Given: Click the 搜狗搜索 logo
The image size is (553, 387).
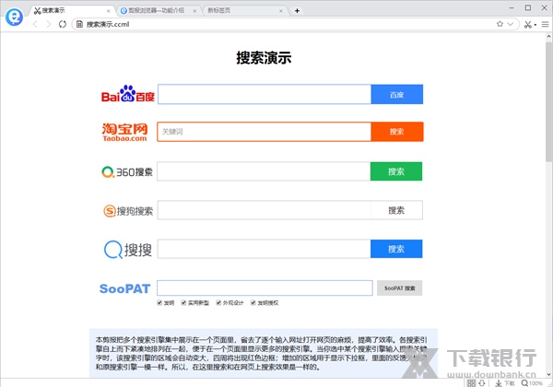Looking at the screenshot, I should 128,211.
